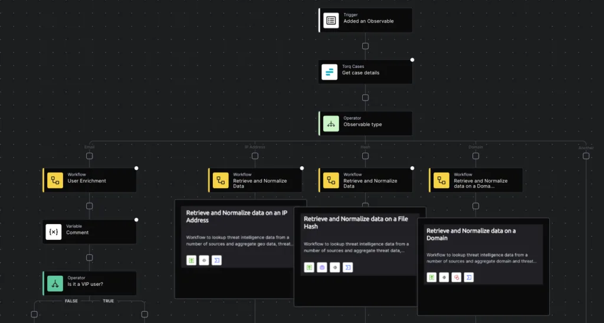This screenshot has height=323, width=604.
Task: Click IP Address card description mentioning geo data
Action: pos(239,240)
